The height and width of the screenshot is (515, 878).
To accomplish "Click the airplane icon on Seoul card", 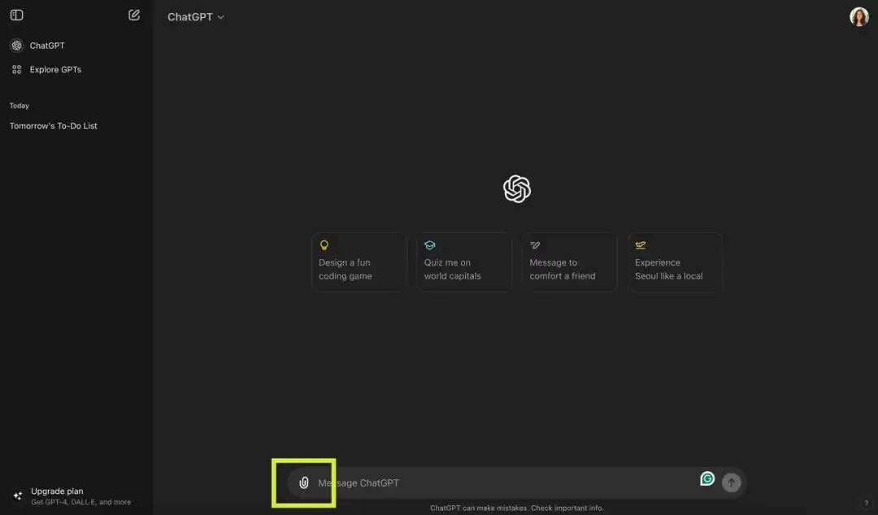I will coord(640,245).
